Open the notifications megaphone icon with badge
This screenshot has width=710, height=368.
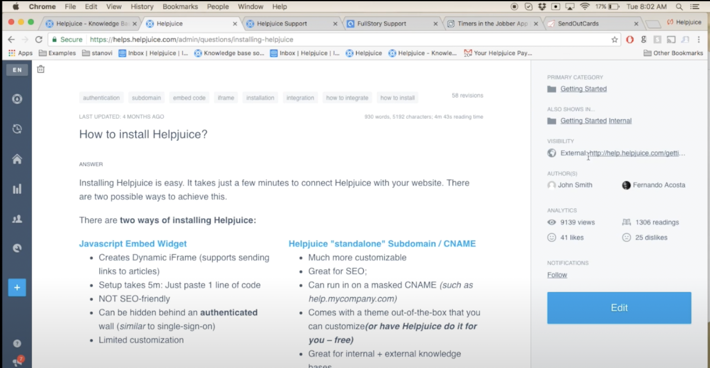point(18,360)
